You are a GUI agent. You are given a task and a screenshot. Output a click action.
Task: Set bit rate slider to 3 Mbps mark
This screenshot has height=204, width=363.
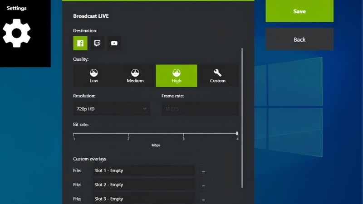click(183, 134)
